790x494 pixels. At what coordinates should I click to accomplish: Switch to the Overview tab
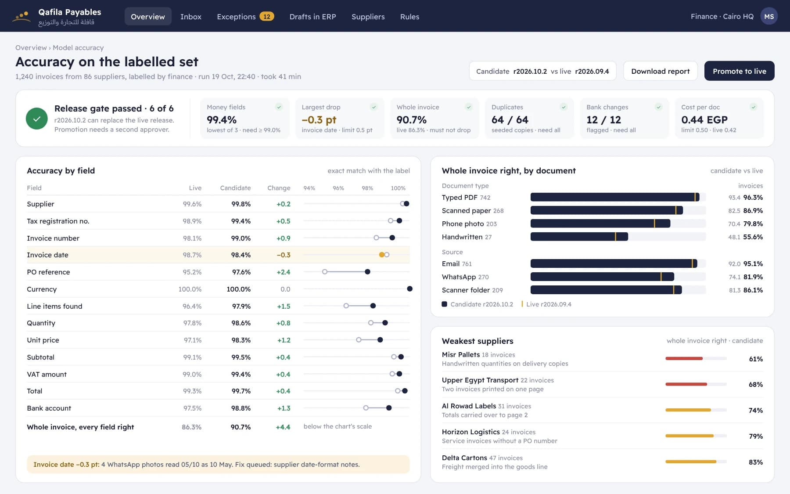(x=148, y=17)
